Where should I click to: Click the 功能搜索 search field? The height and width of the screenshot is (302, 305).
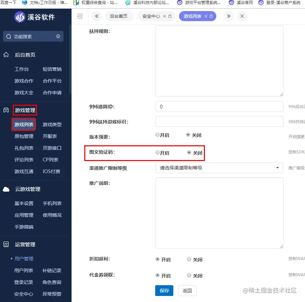coord(33,36)
